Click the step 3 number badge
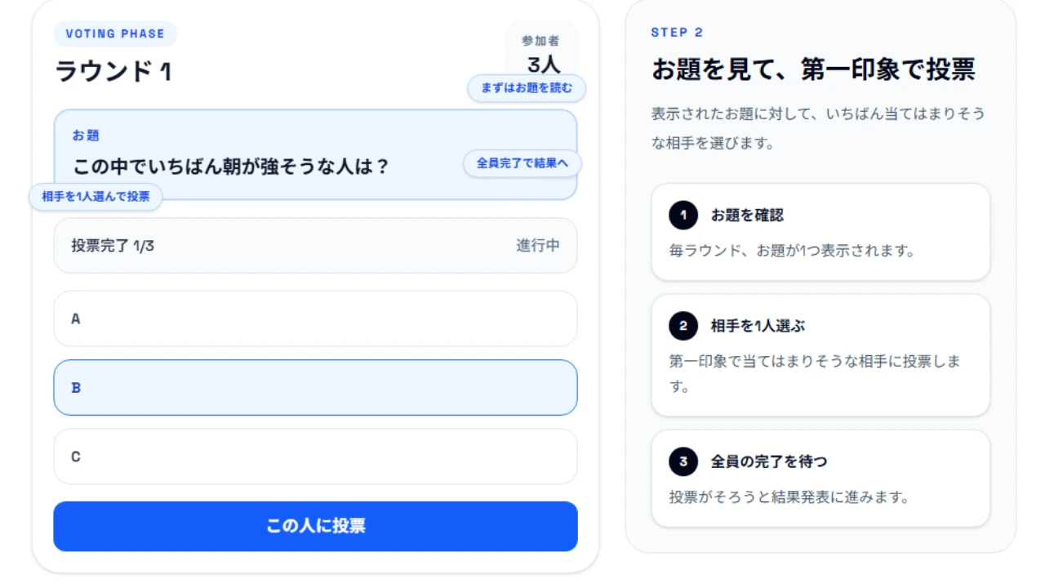 point(683,461)
